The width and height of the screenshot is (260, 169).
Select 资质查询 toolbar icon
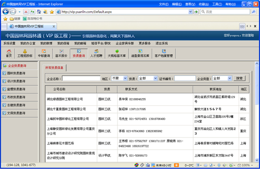click(x=79, y=53)
